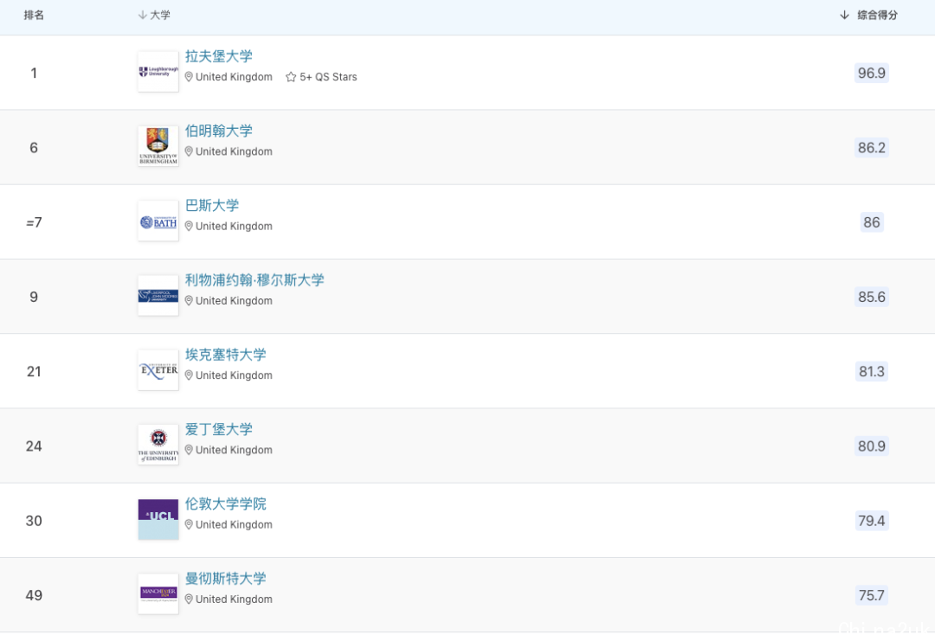
Task: Click United Kingdom text under 伯明翰大学
Action: click(234, 151)
